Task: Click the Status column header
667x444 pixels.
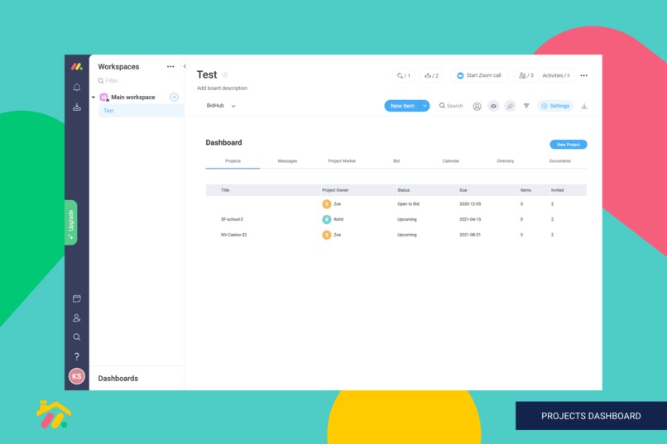Action: (403, 190)
